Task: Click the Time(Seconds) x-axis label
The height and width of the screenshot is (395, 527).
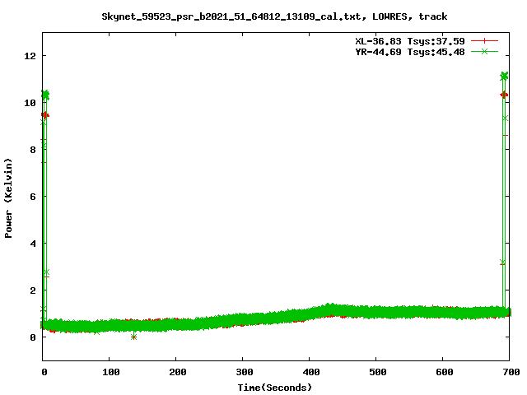Action: 274,388
